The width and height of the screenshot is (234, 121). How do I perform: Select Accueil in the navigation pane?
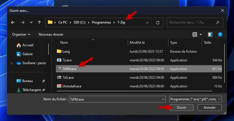coord(28,45)
